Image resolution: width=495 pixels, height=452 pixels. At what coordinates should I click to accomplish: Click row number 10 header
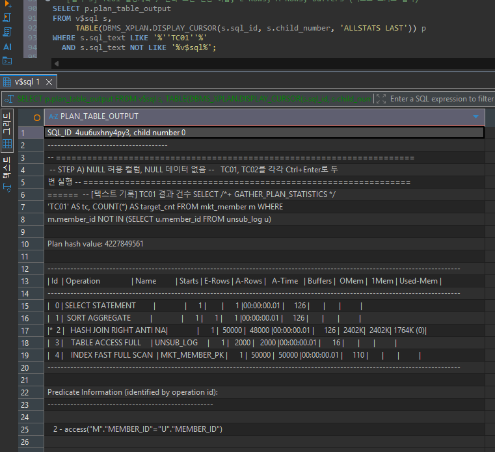pyautogui.click(x=31, y=245)
